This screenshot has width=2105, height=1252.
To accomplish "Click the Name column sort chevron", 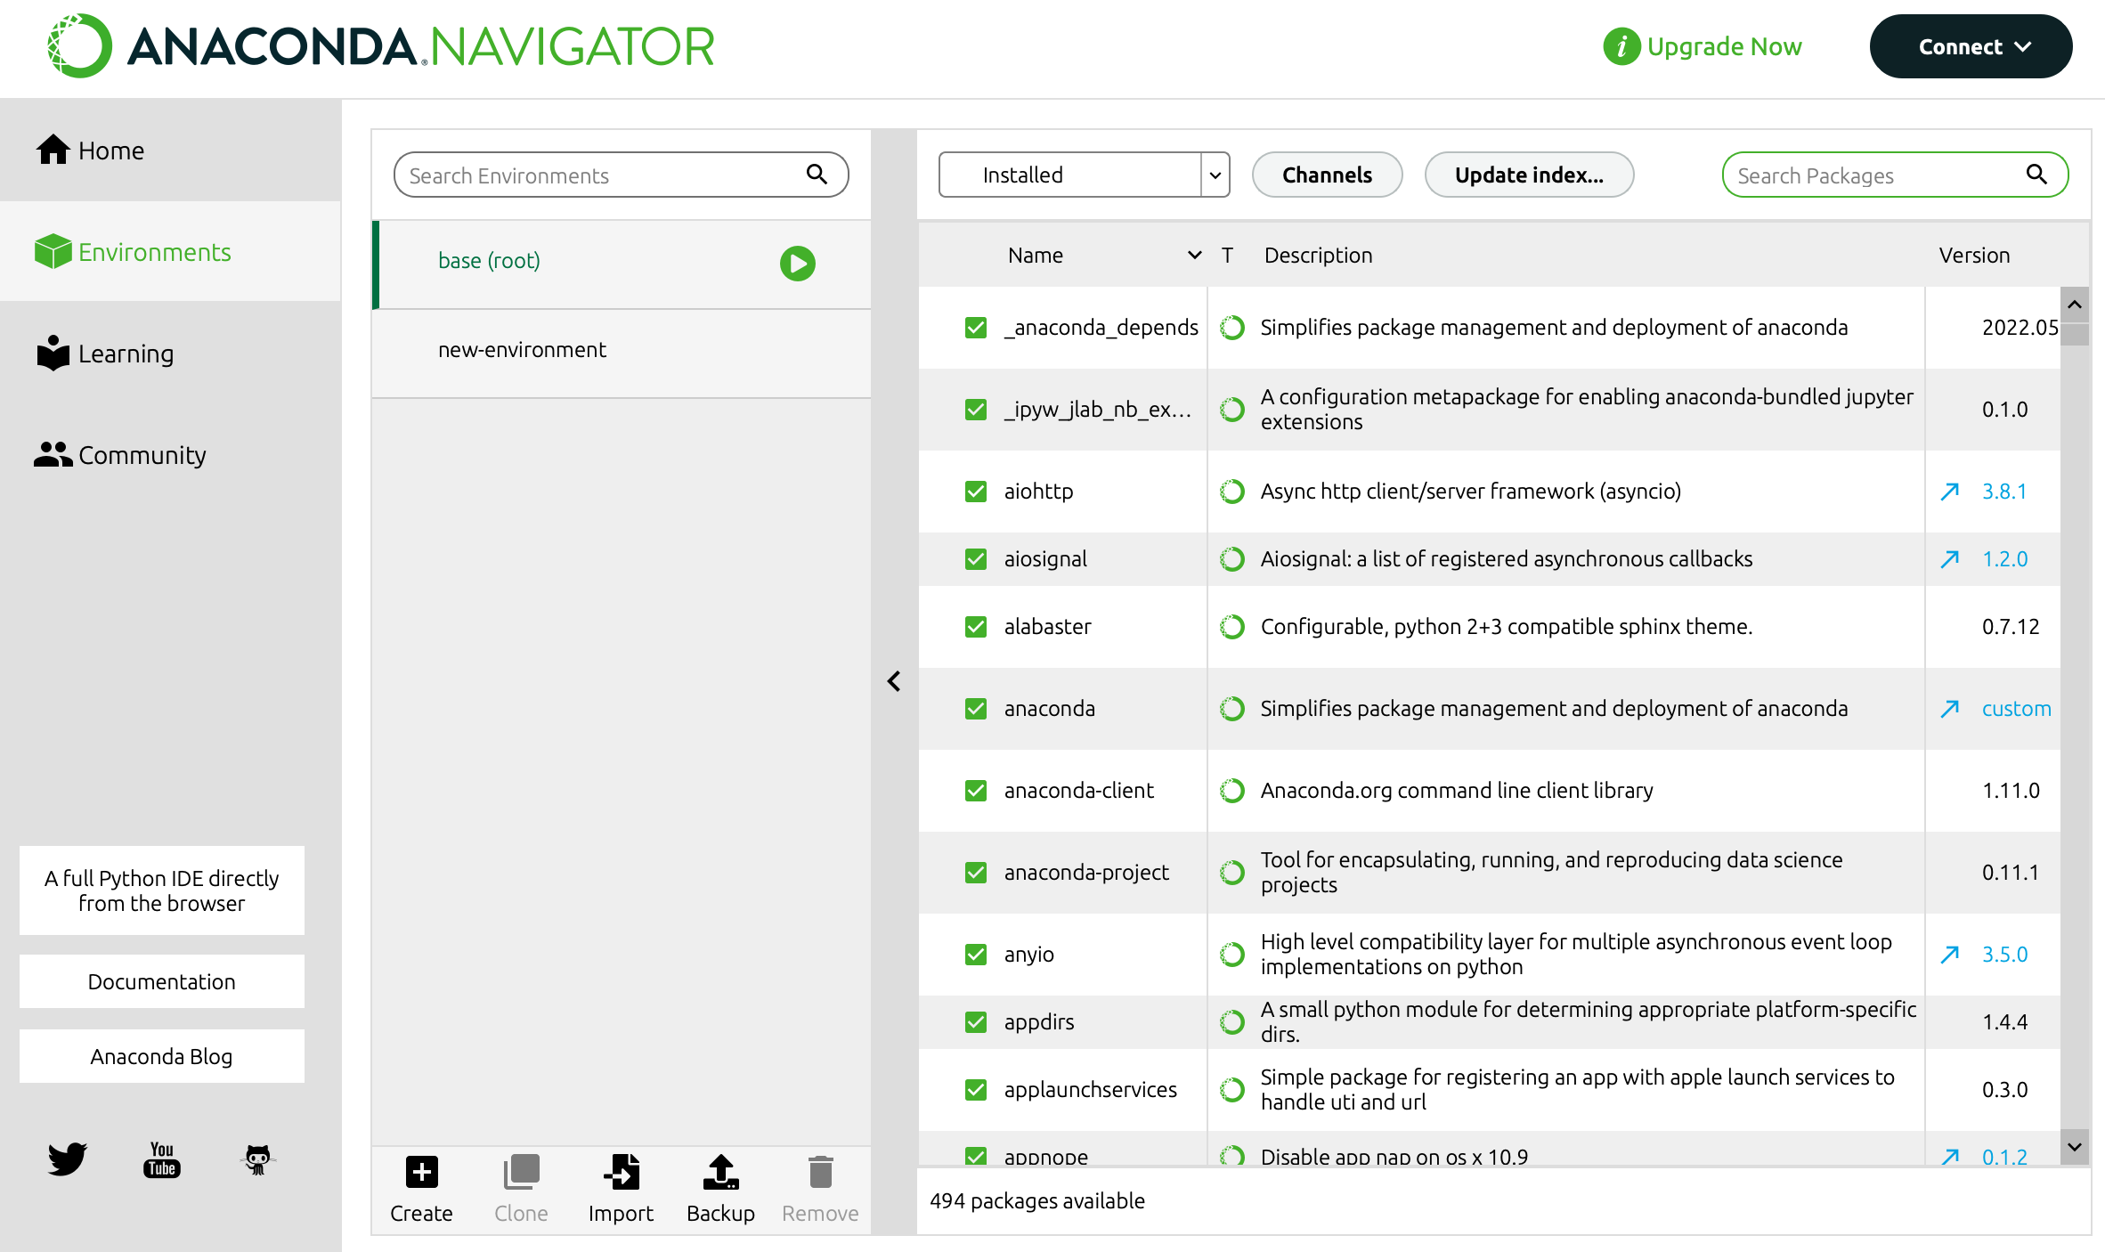I will tap(1195, 256).
